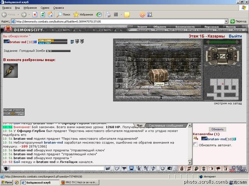
Task: Expand the Back button history dropdown
Action: [18, 15]
